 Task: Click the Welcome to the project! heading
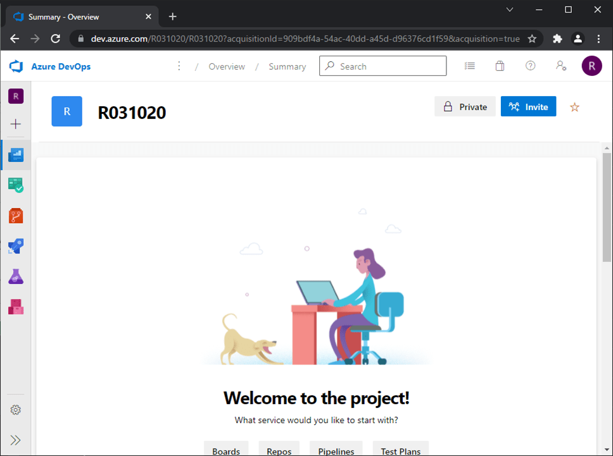click(x=316, y=398)
